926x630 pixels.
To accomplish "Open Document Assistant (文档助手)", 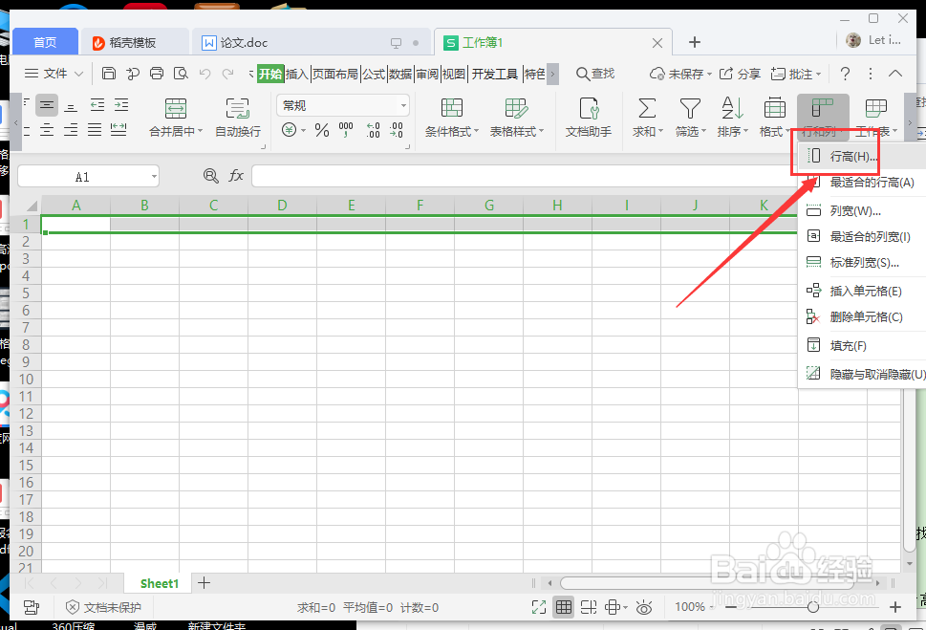I will pos(589,118).
